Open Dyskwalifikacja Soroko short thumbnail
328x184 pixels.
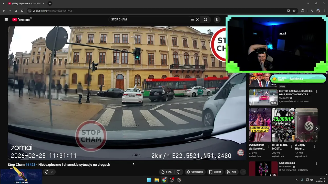coord(260,125)
